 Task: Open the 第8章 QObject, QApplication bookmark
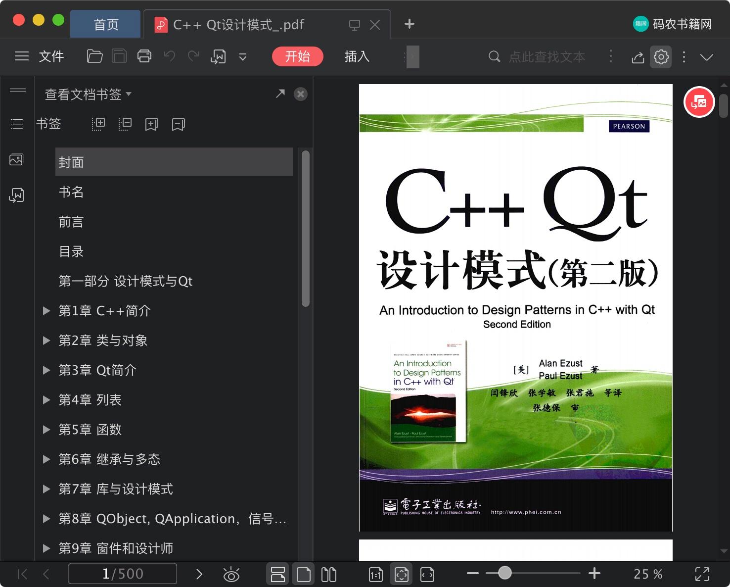pyautogui.click(x=173, y=519)
